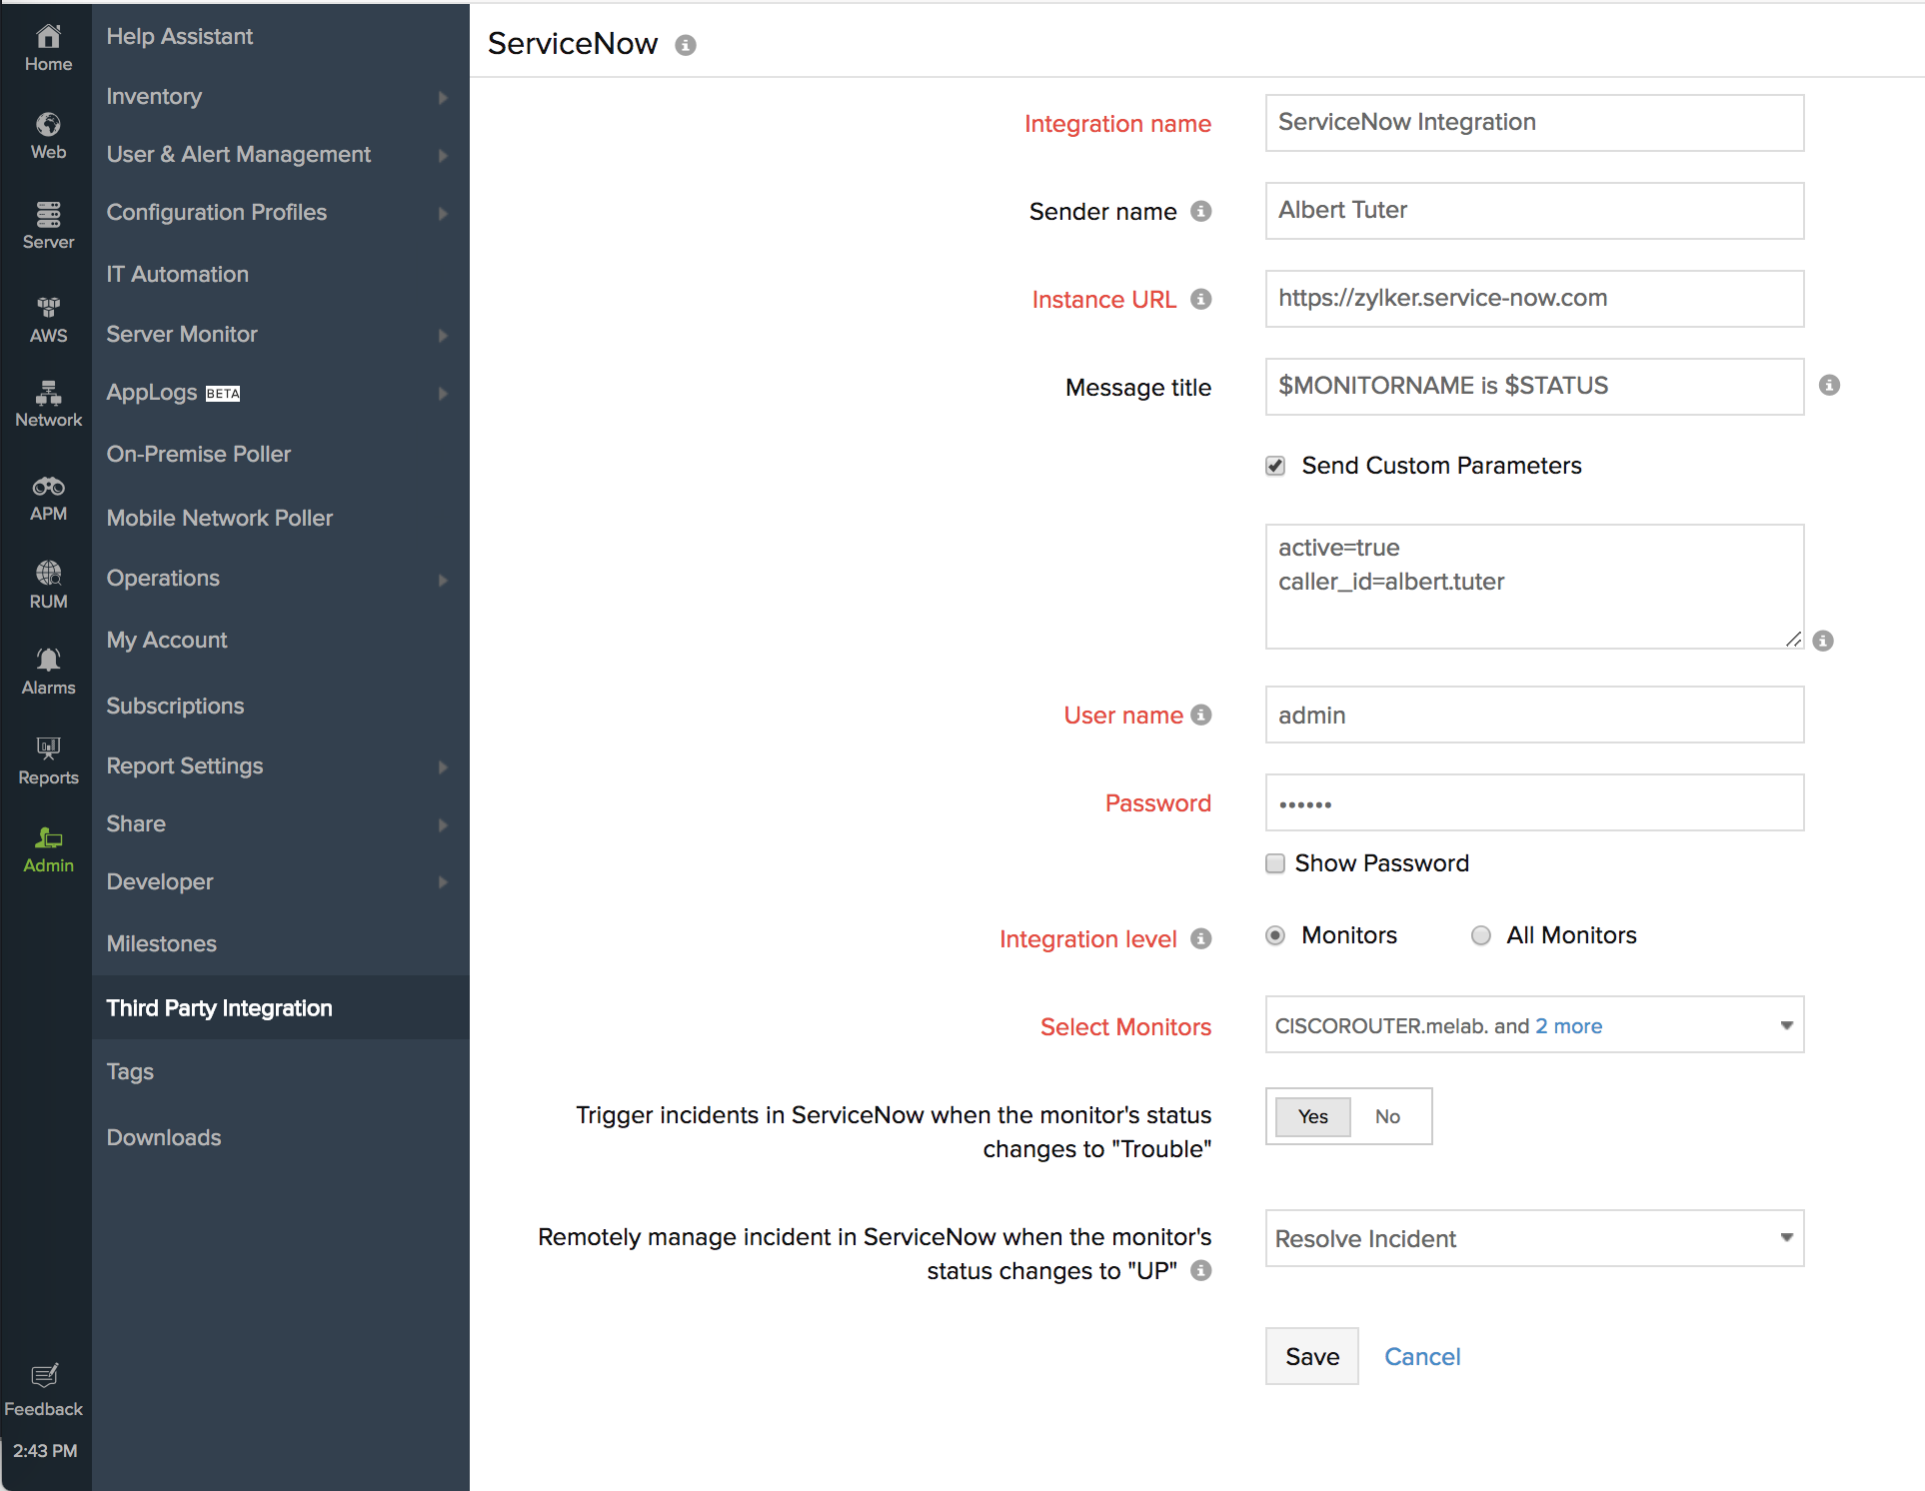Screen dimensions: 1925x1491
Task: Click the Save button
Action: click(x=1311, y=1356)
